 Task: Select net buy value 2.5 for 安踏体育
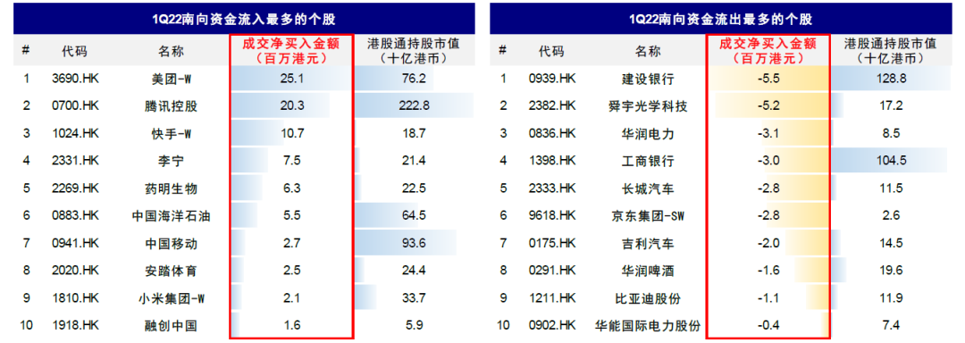coord(291,271)
